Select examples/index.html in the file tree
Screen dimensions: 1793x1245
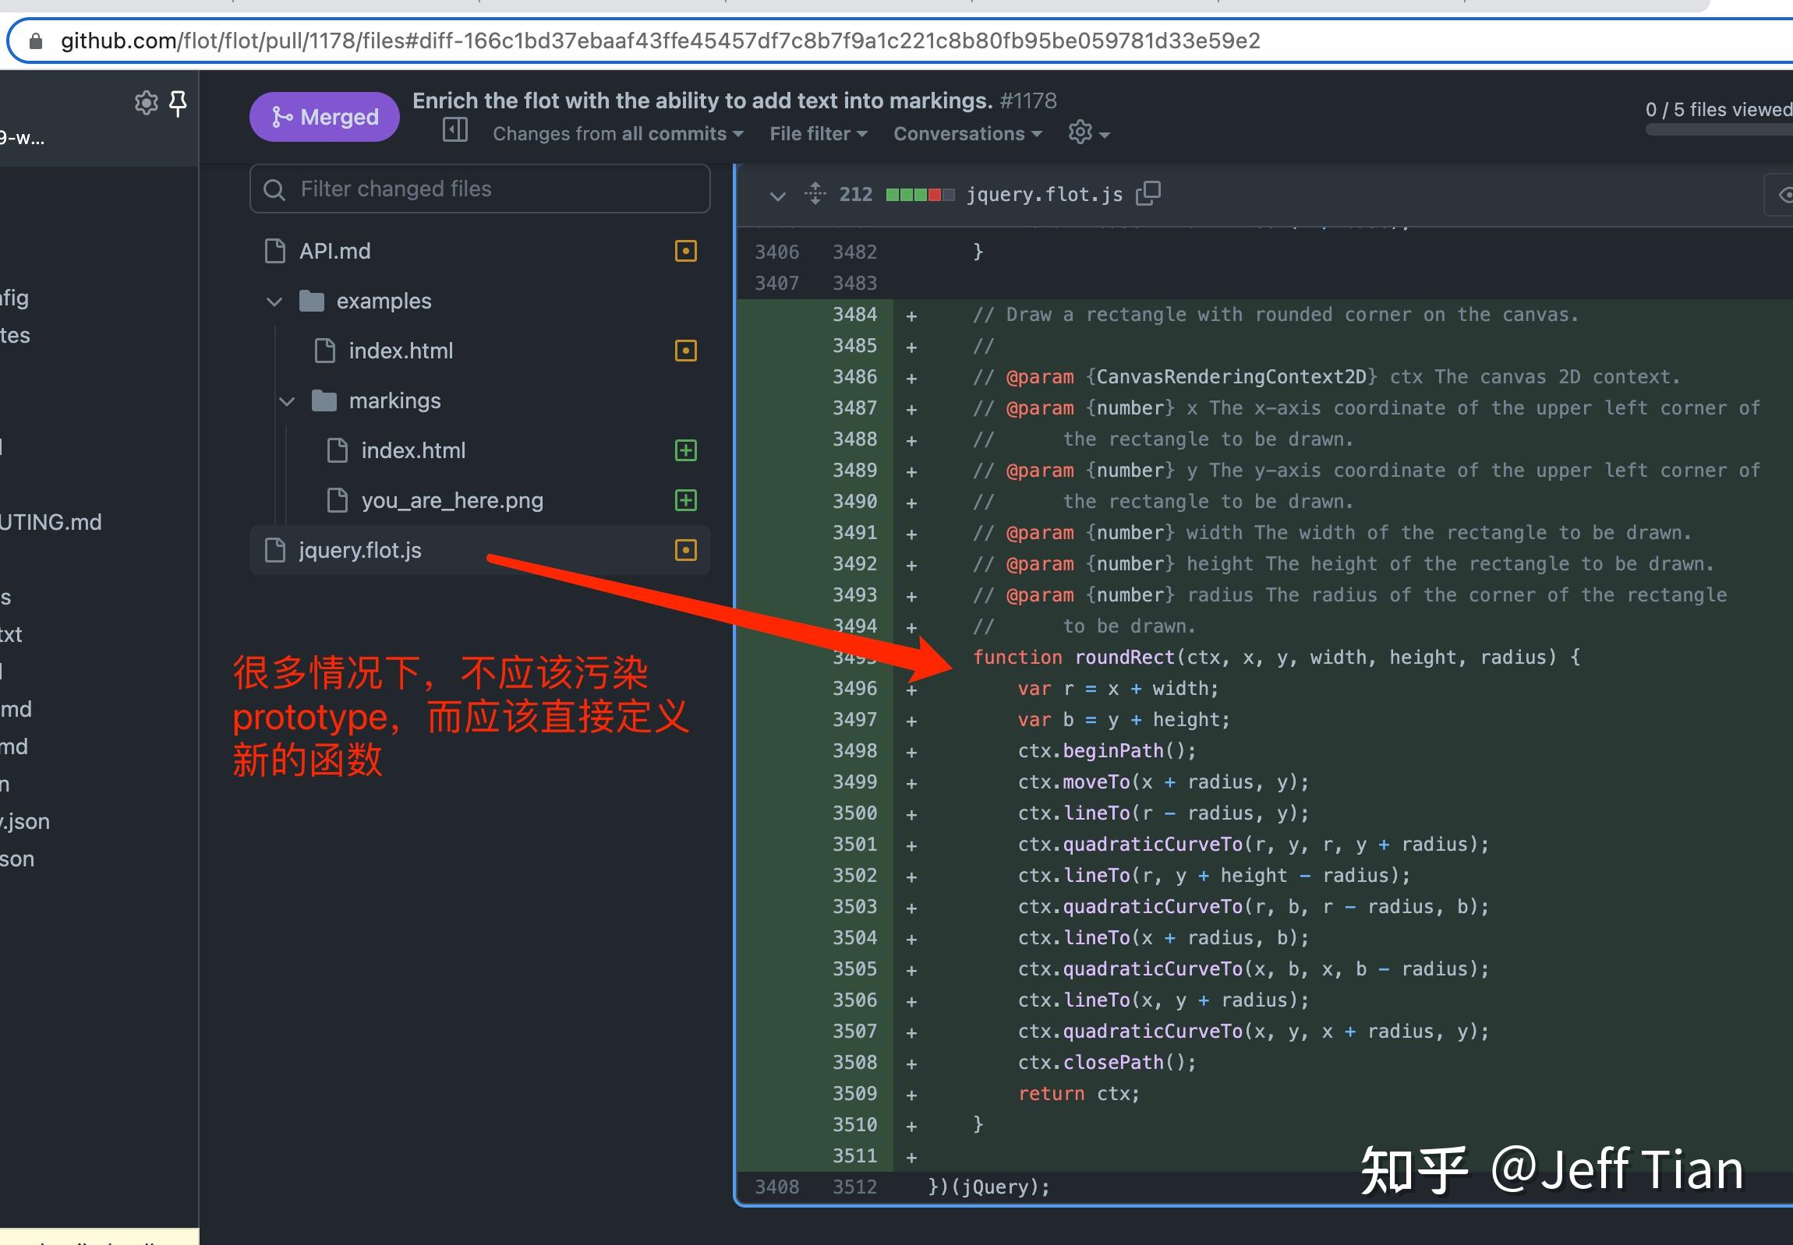[x=479, y=351]
